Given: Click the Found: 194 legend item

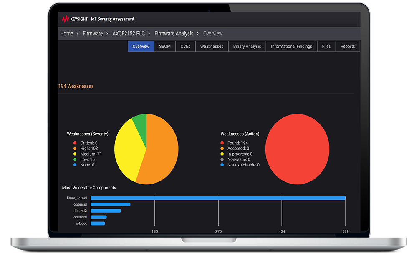Looking at the screenshot, I should pos(237,143).
